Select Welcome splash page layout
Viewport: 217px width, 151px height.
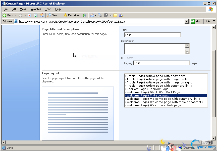(153, 106)
